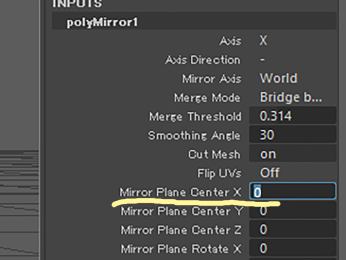Open the Axis Direction dropdown value
Viewport: 346px width, 260px height.
click(x=262, y=59)
